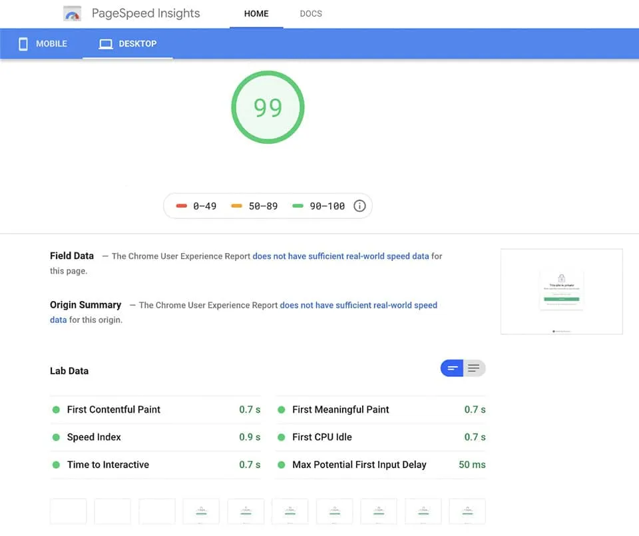
Task: Select the DESKTOP results tab
Action: [x=128, y=44]
